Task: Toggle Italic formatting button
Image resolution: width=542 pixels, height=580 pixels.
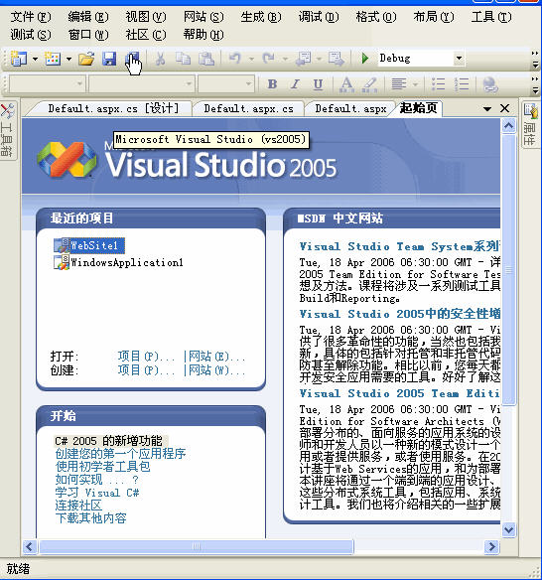Action: click(295, 84)
